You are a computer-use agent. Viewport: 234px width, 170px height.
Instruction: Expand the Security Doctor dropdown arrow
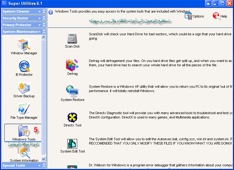[39, 18]
